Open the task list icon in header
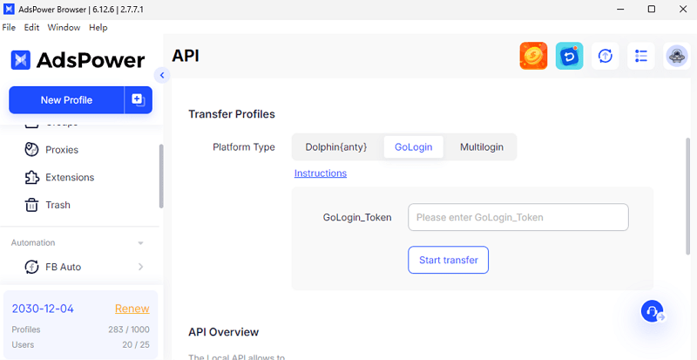The height and width of the screenshot is (360, 697). pos(641,56)
